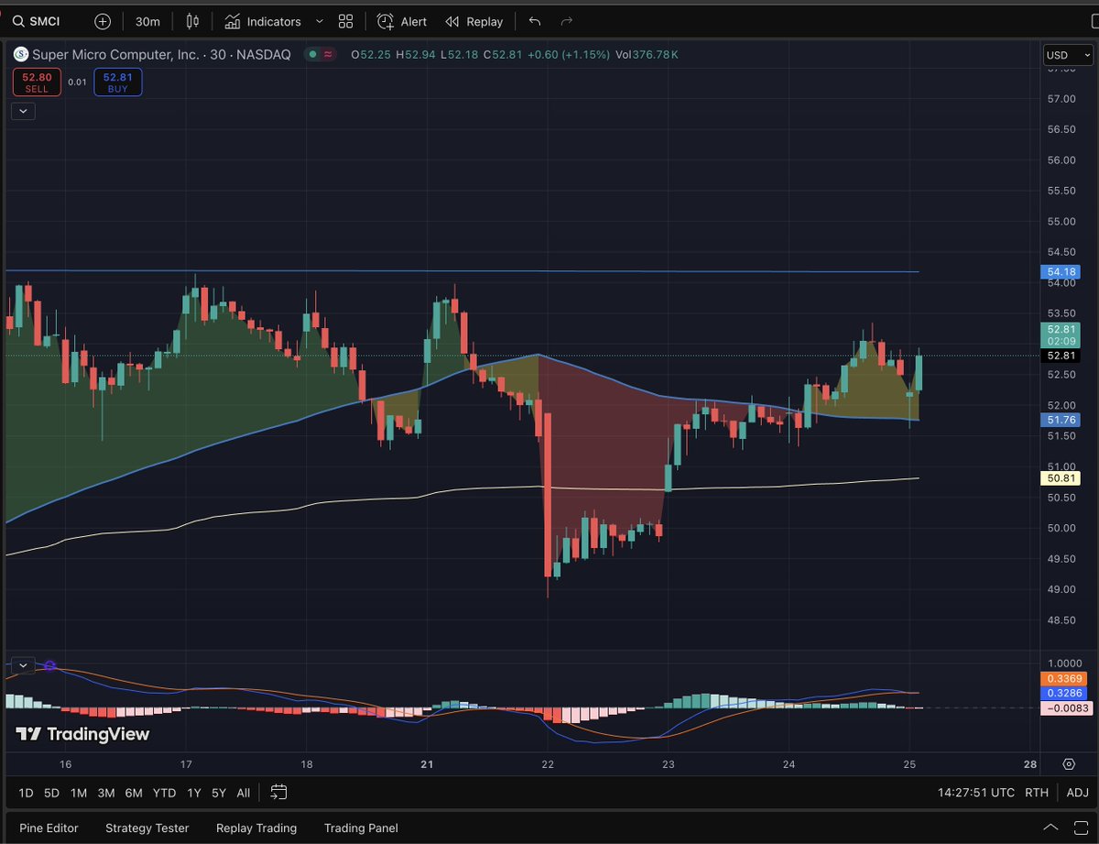
Task: Click the Vol 376.78K value
Action: coord(647,54)
